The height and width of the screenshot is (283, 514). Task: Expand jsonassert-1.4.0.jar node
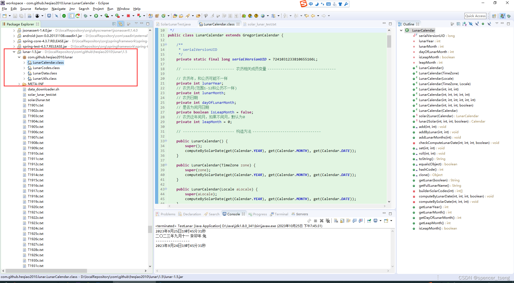(x=14, y=30)
